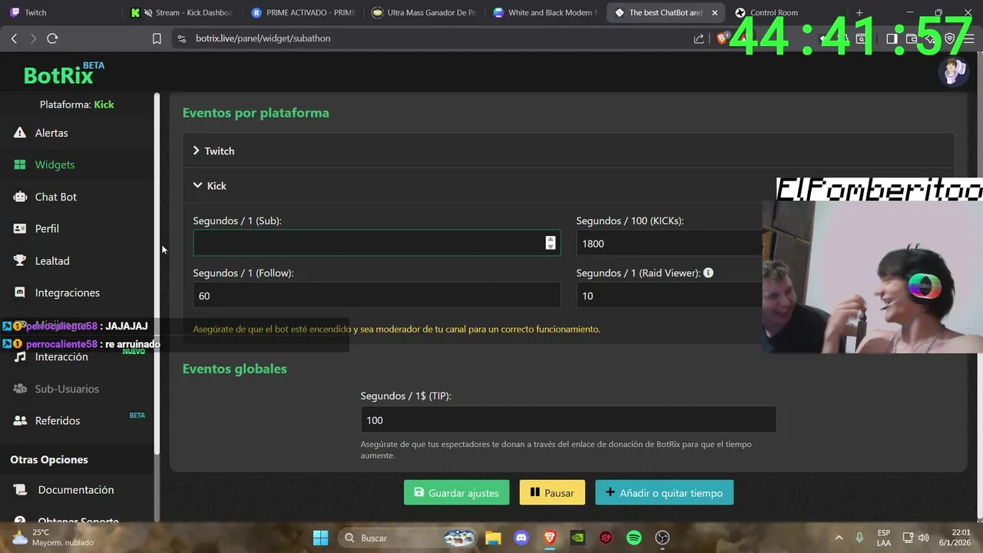This screenshot has height=553, width=983.
Task: Open the weather widget 25°C
Action: (54, 538)
